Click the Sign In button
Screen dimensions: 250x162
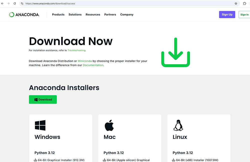pyautogui.click(x=244, y=14)
